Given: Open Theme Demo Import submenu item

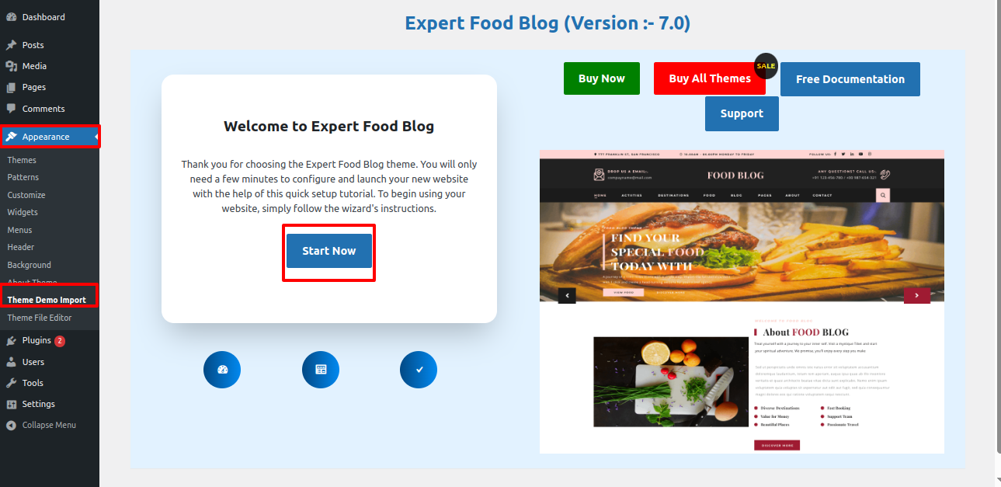Looking at the screenshot, I should tap(47, 300).
